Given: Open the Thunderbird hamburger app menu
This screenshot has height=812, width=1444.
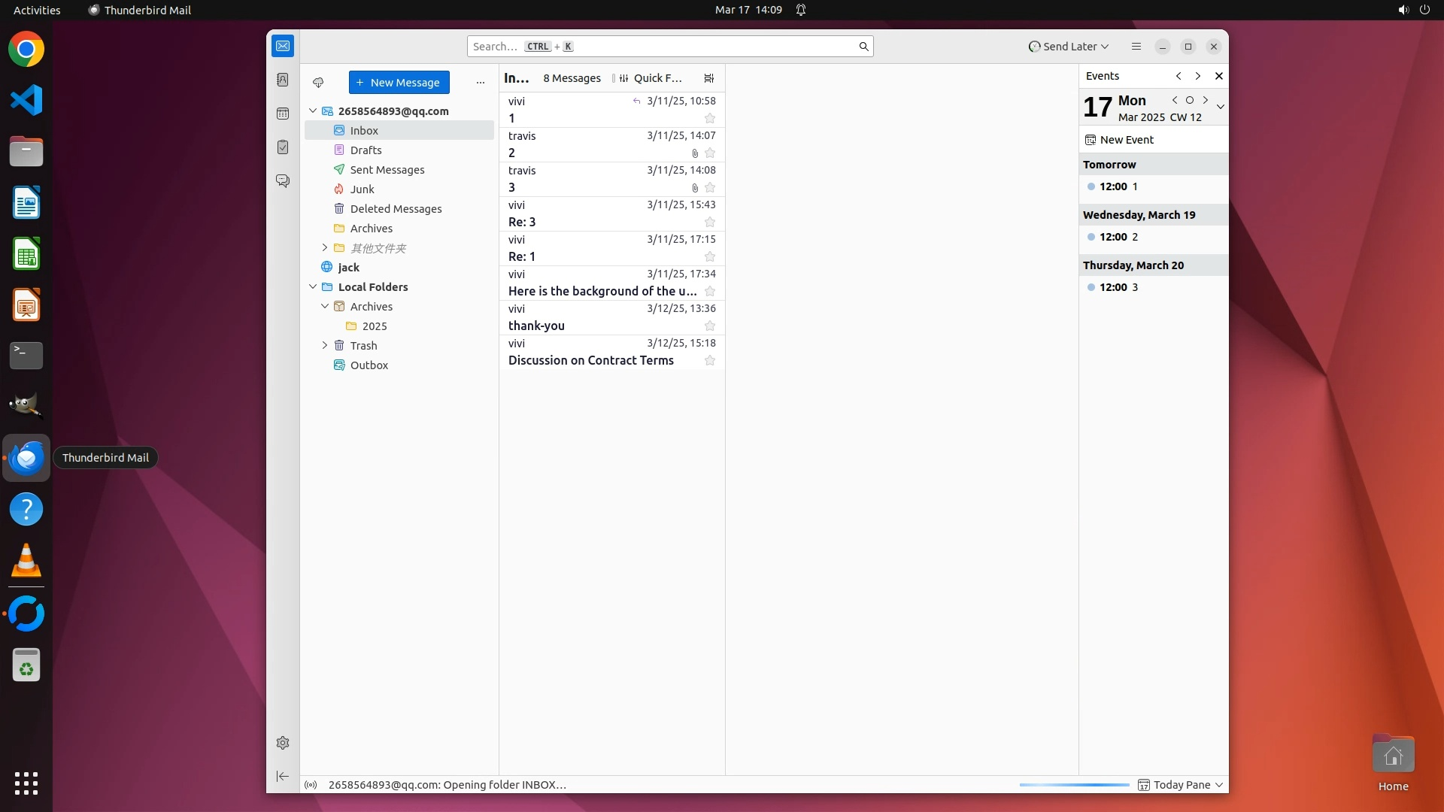Looking at the screenshot, I should pyautogui.click(x=1136, y=47).
